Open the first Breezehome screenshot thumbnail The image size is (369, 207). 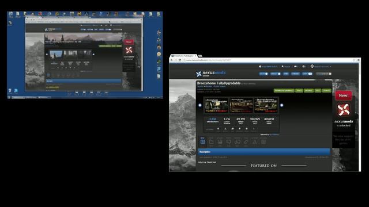(217, 105)
